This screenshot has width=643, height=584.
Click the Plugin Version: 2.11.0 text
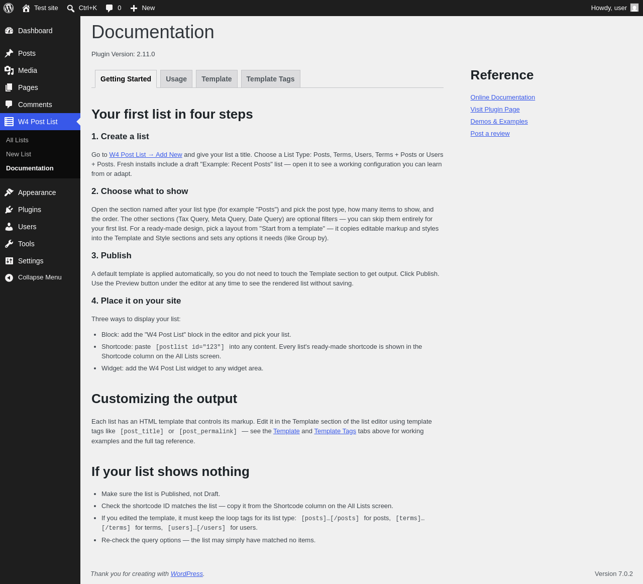[x=123, y=54]
